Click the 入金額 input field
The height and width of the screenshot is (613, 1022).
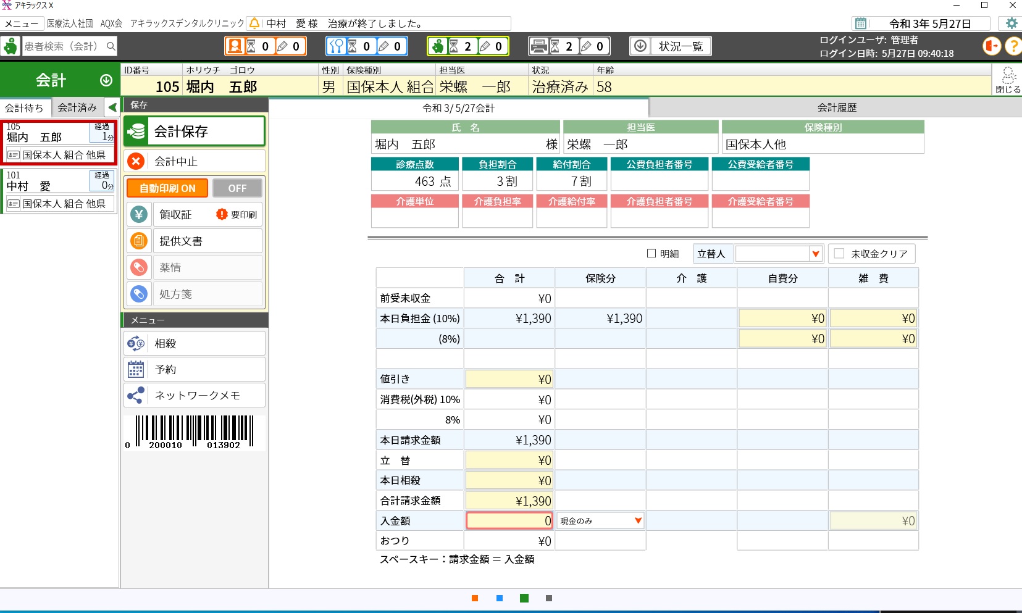(509, 520)
